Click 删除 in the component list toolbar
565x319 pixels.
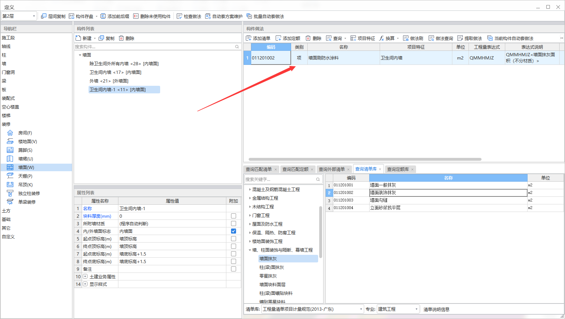coord(126,38)
